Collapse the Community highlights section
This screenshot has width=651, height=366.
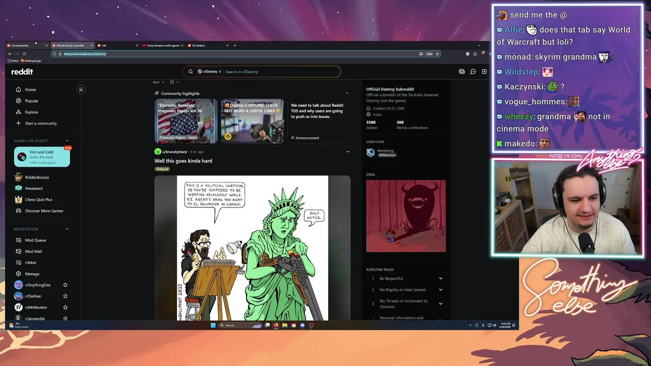click(x=347, y=93)
